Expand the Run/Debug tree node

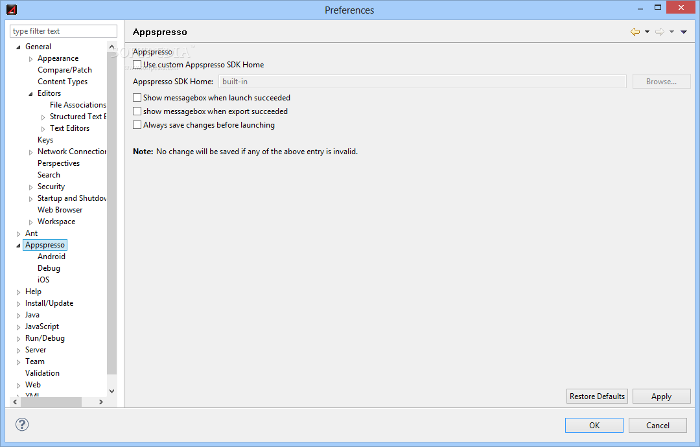pos(18,339)
